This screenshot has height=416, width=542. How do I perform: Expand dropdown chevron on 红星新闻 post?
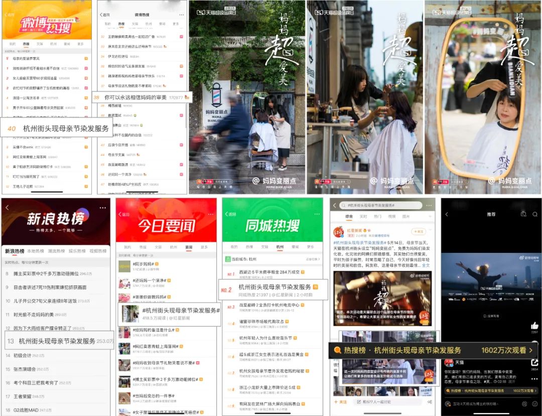[430, 229]
